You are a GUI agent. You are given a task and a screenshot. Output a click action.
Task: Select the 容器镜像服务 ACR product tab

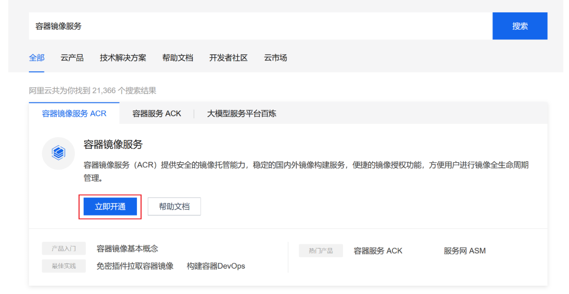[x=74, y=114]
